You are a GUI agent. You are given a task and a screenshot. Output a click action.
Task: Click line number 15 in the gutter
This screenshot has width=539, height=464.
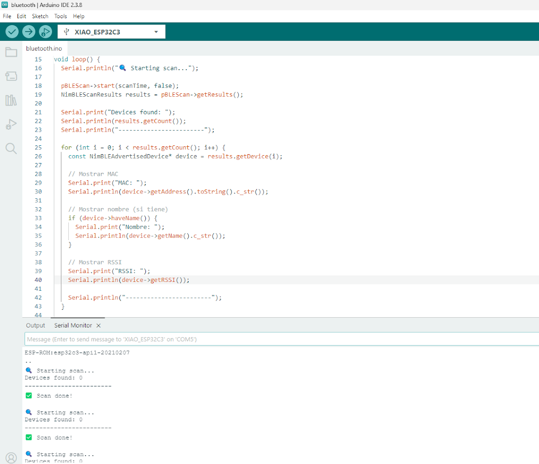point(38,59)
